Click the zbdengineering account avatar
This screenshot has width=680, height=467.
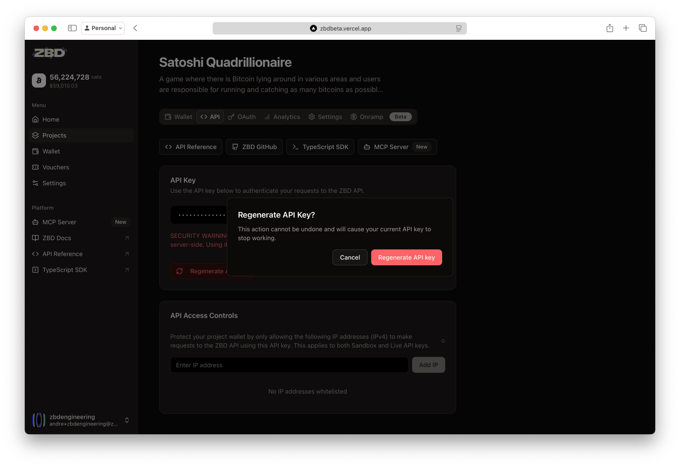coord(39,420)
